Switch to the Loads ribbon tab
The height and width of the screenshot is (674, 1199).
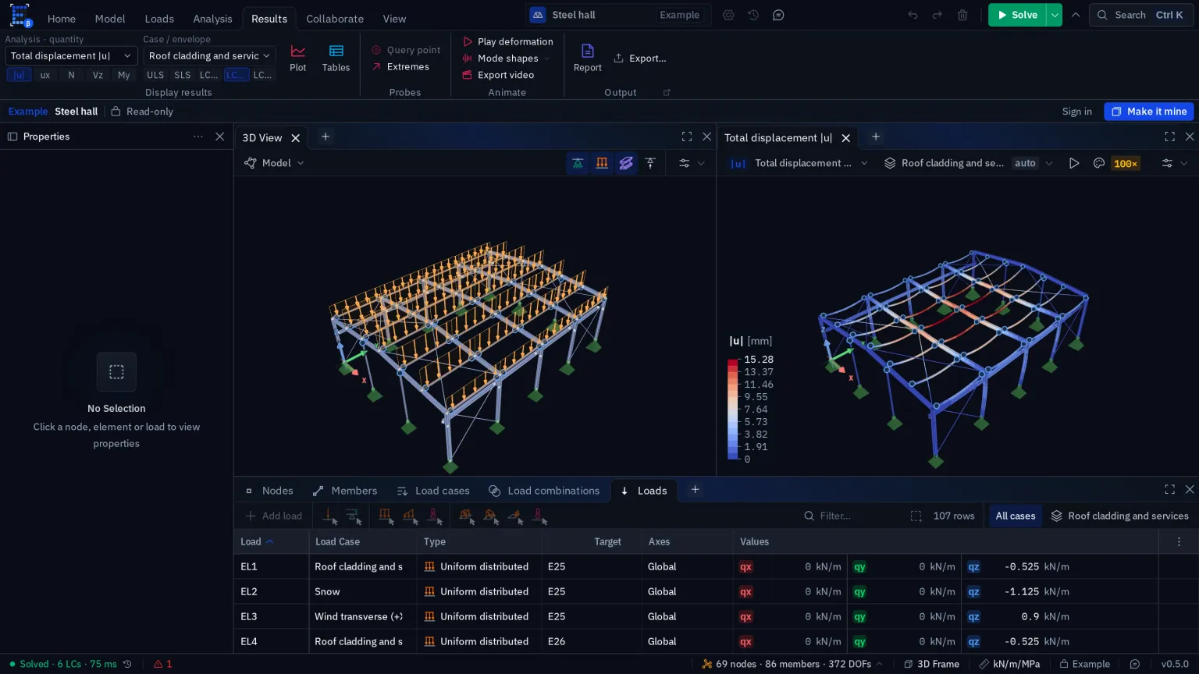tap(159, 19)
